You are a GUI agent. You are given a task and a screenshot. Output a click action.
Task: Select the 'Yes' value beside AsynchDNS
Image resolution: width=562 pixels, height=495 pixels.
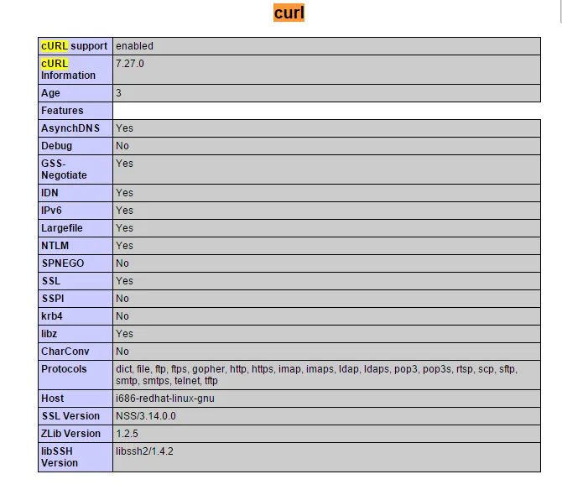tap(124, 128)
